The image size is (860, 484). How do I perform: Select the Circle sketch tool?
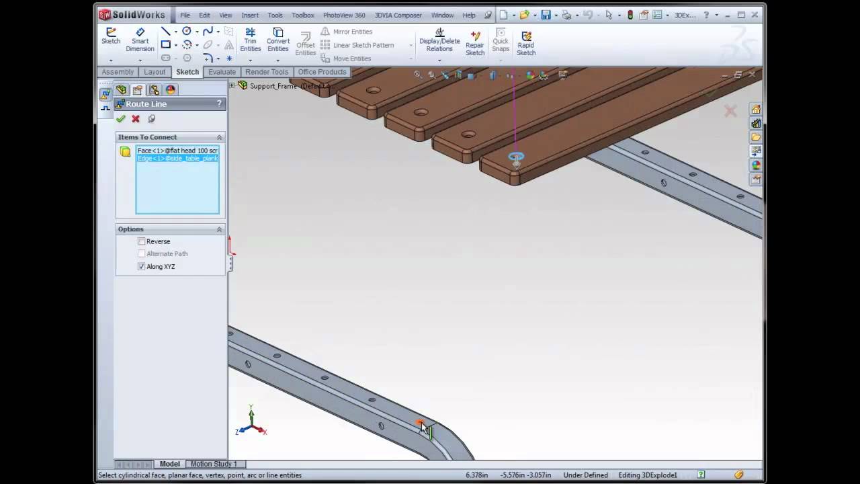[187, 32]
